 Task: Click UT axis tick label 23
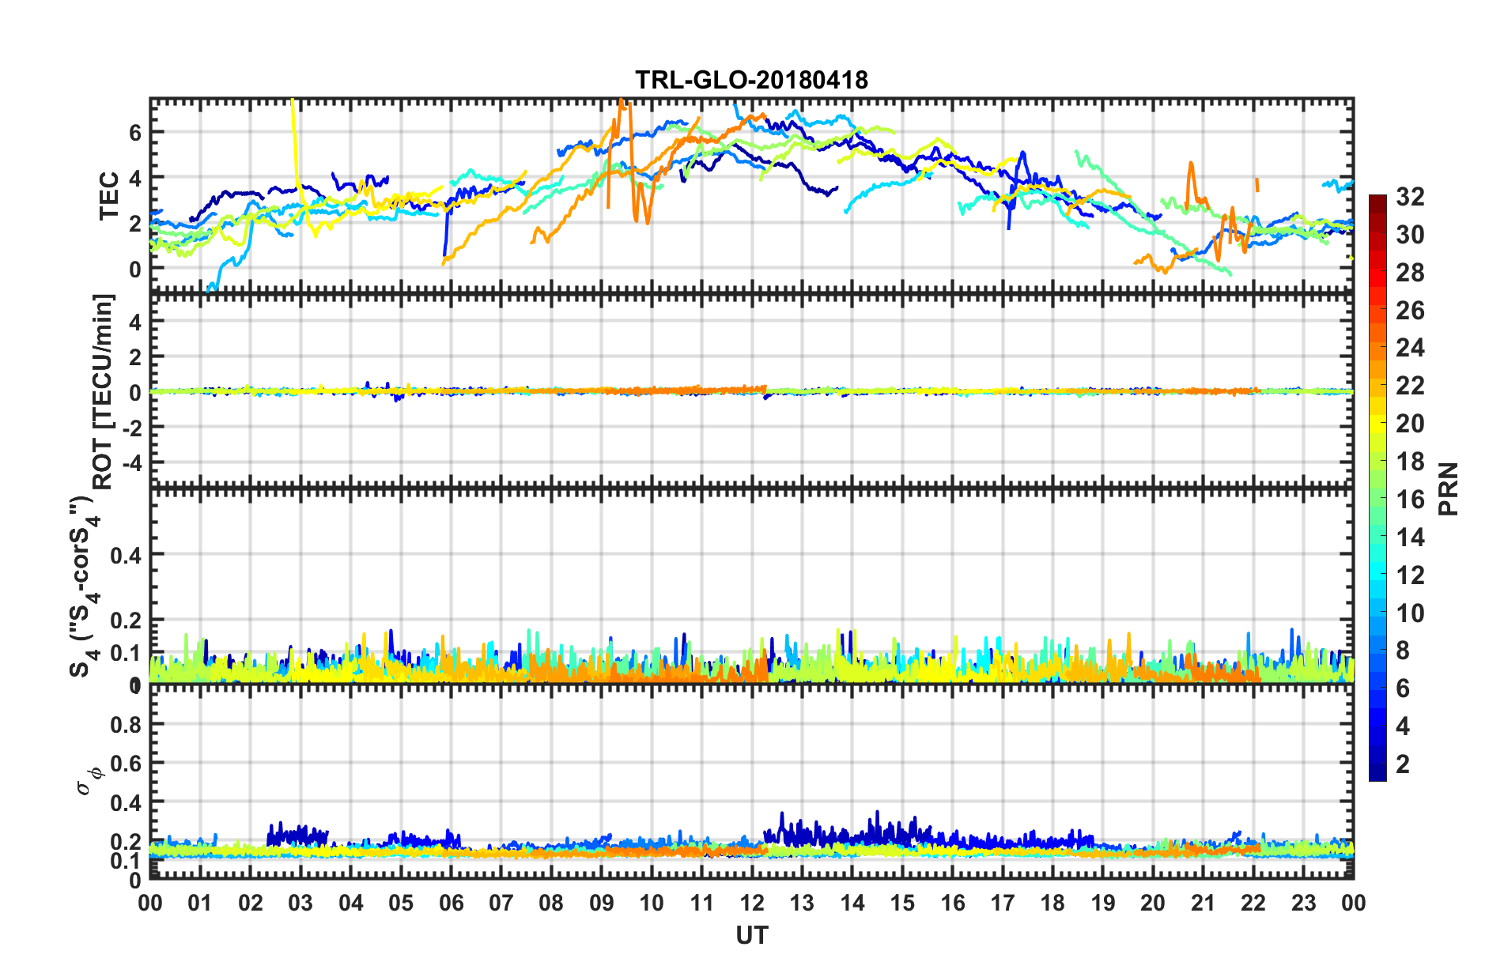1303,903
